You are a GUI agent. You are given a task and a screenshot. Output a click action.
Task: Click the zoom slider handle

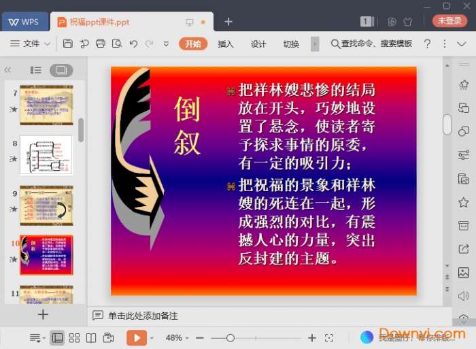click(x=231, y=337)
